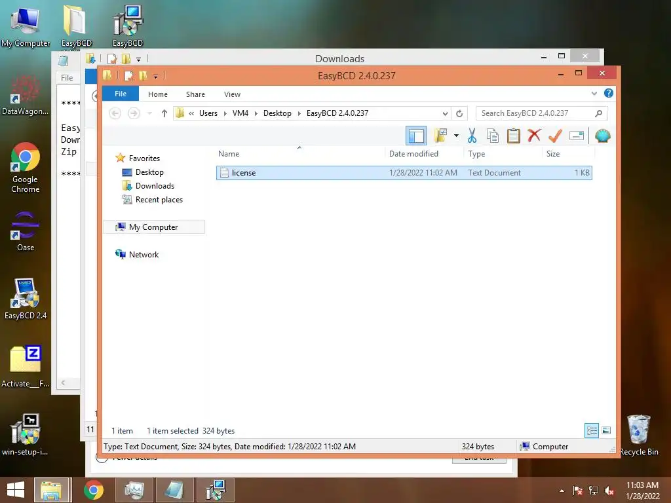Expand the address bar history dropdown

(x=445, y=113)
